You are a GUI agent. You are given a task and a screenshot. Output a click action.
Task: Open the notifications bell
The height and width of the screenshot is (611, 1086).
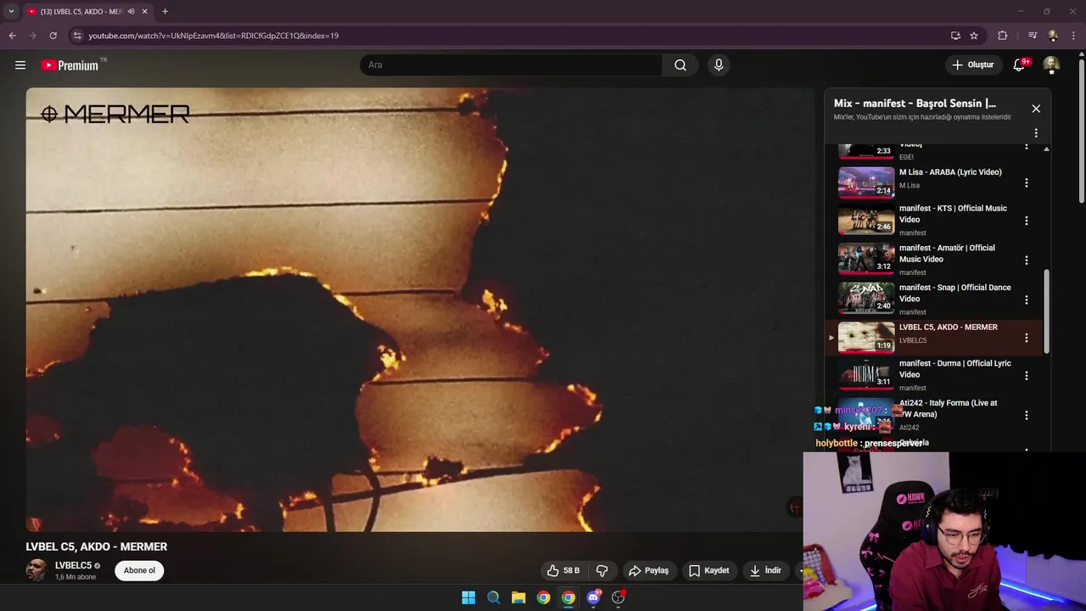pyautogui.click(x=1020, y=65)
